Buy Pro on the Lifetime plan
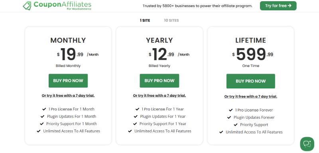Screen dimensions: 319x153 coord(251,81)
